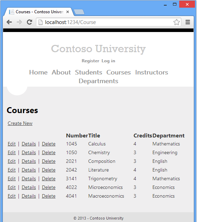Image resolution: width=197 pixels, height=222 pixels.
Task: Delete the Literature course
Action: click(x=49, y=170)
